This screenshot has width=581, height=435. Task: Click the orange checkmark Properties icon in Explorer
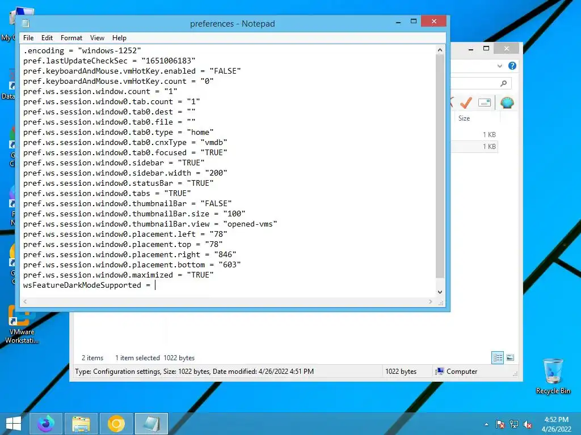click(466, 103)
